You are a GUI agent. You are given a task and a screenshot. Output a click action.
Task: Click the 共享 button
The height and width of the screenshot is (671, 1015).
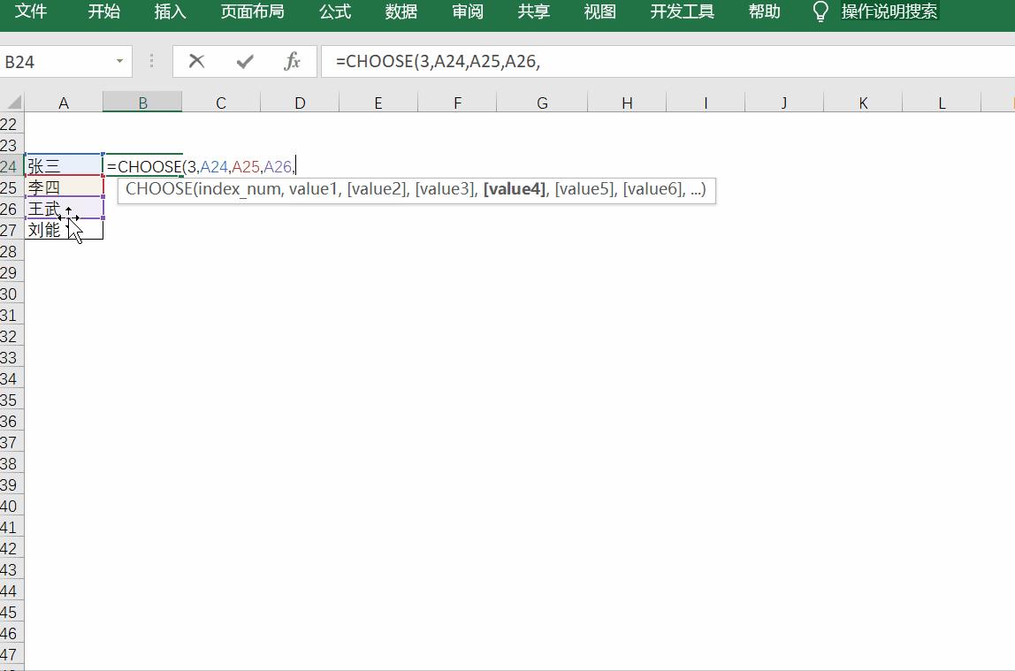coord(533,11)
